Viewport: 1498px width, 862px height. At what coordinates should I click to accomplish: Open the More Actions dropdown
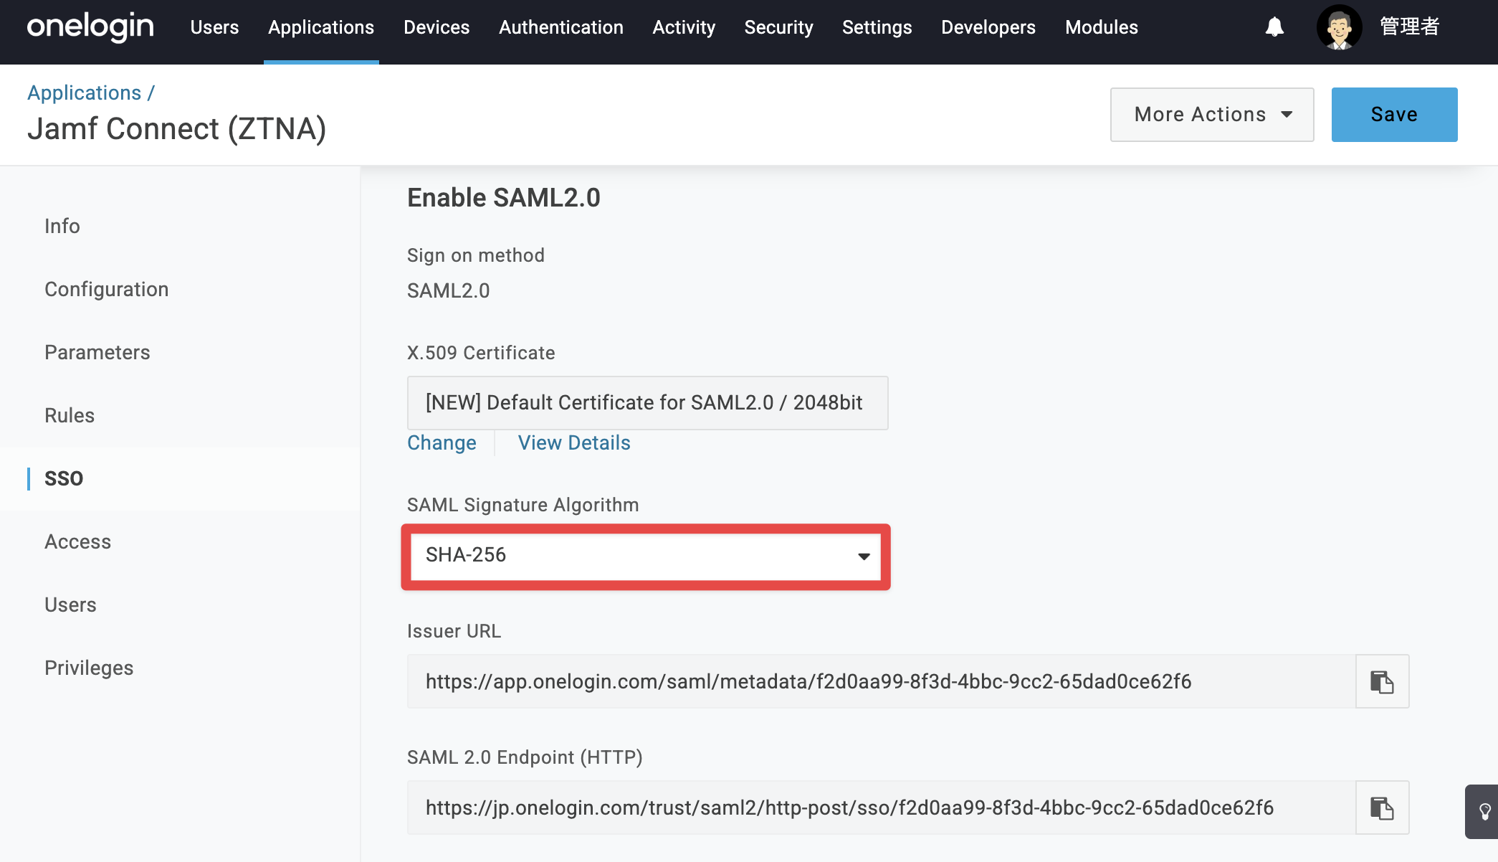click(1212, 115)
